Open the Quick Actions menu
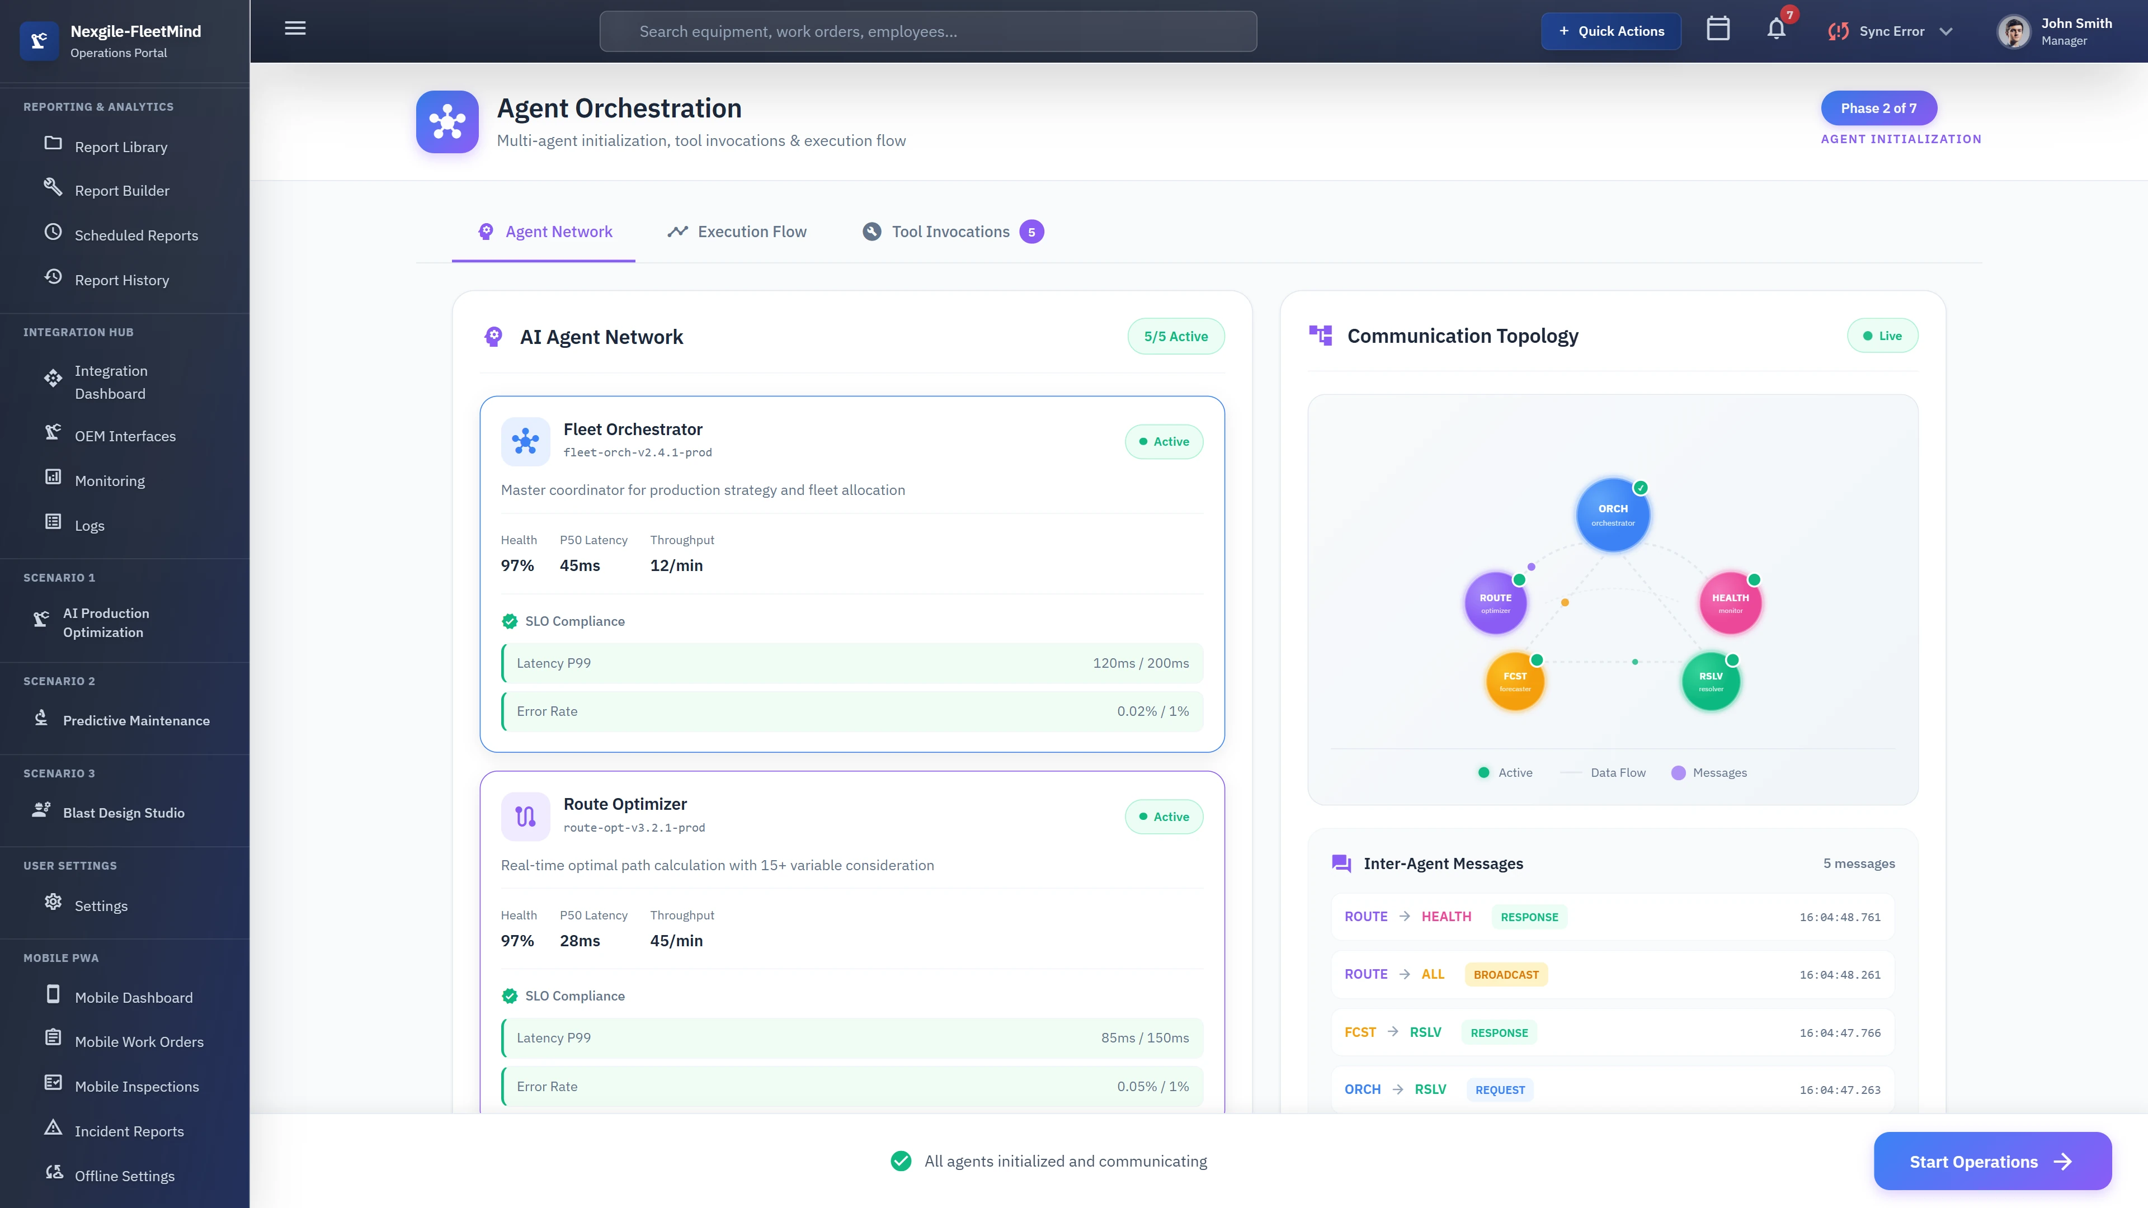Image resolution: width=2148 pixels, height=1208 pixels. click(1610, 30)
